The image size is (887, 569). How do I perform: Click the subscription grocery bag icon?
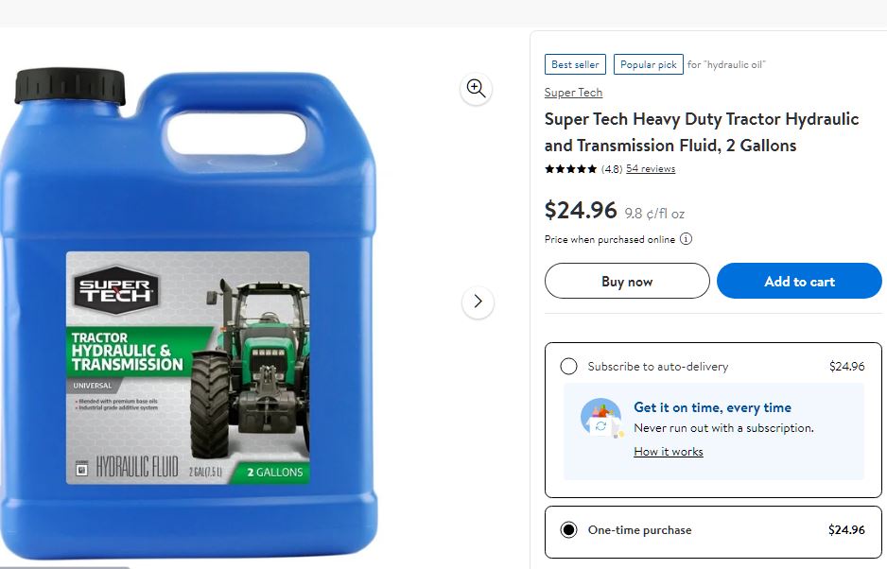[600, 419]
